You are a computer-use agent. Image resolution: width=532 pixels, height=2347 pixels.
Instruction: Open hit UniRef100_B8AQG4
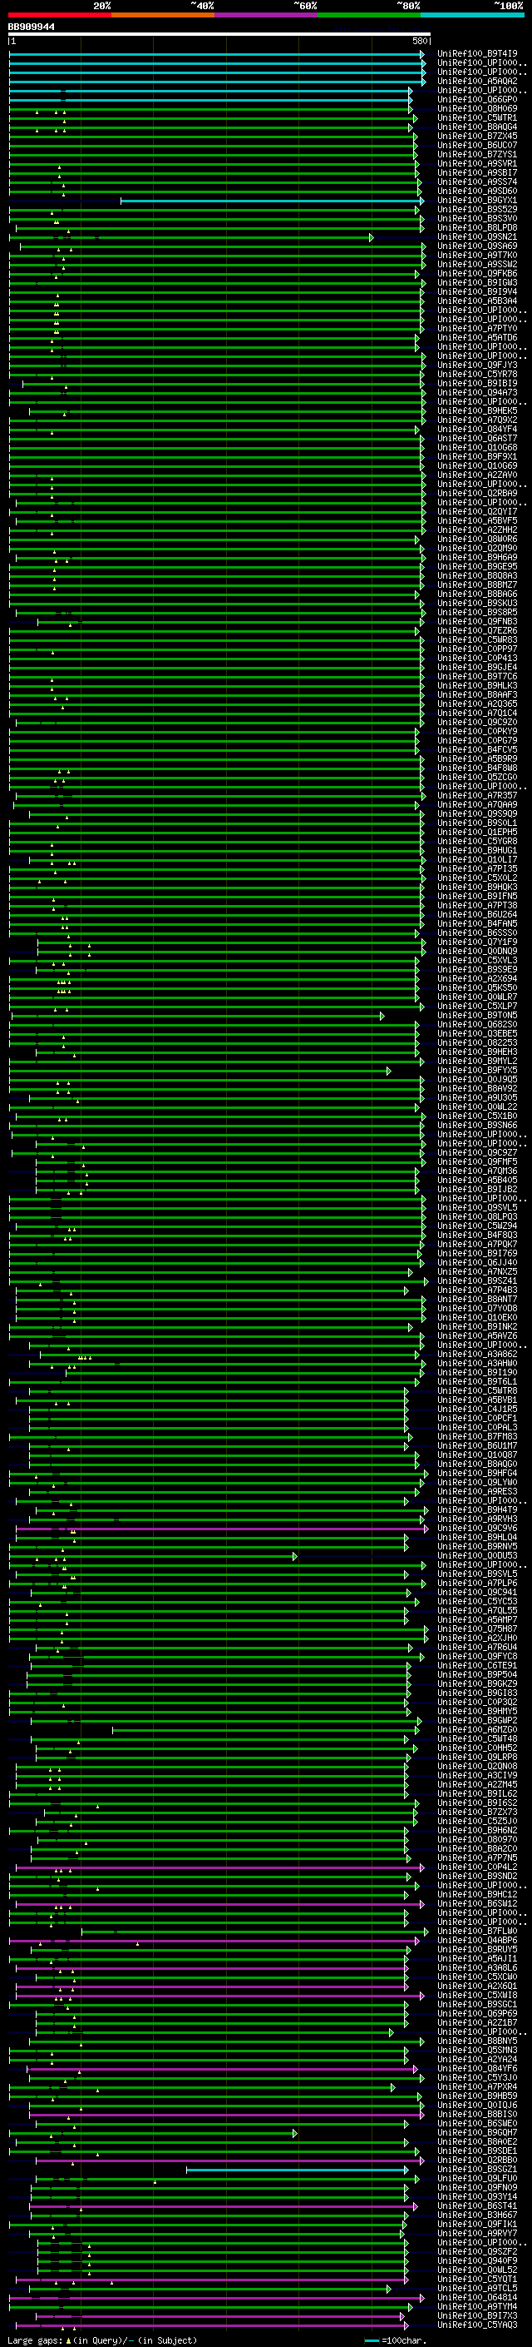[477, 127]
